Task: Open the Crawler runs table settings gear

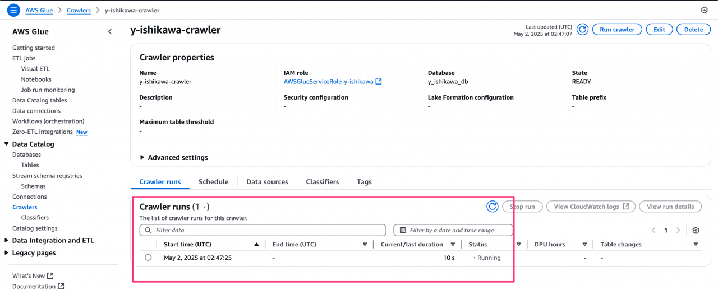Action: [x=696, y=230]
